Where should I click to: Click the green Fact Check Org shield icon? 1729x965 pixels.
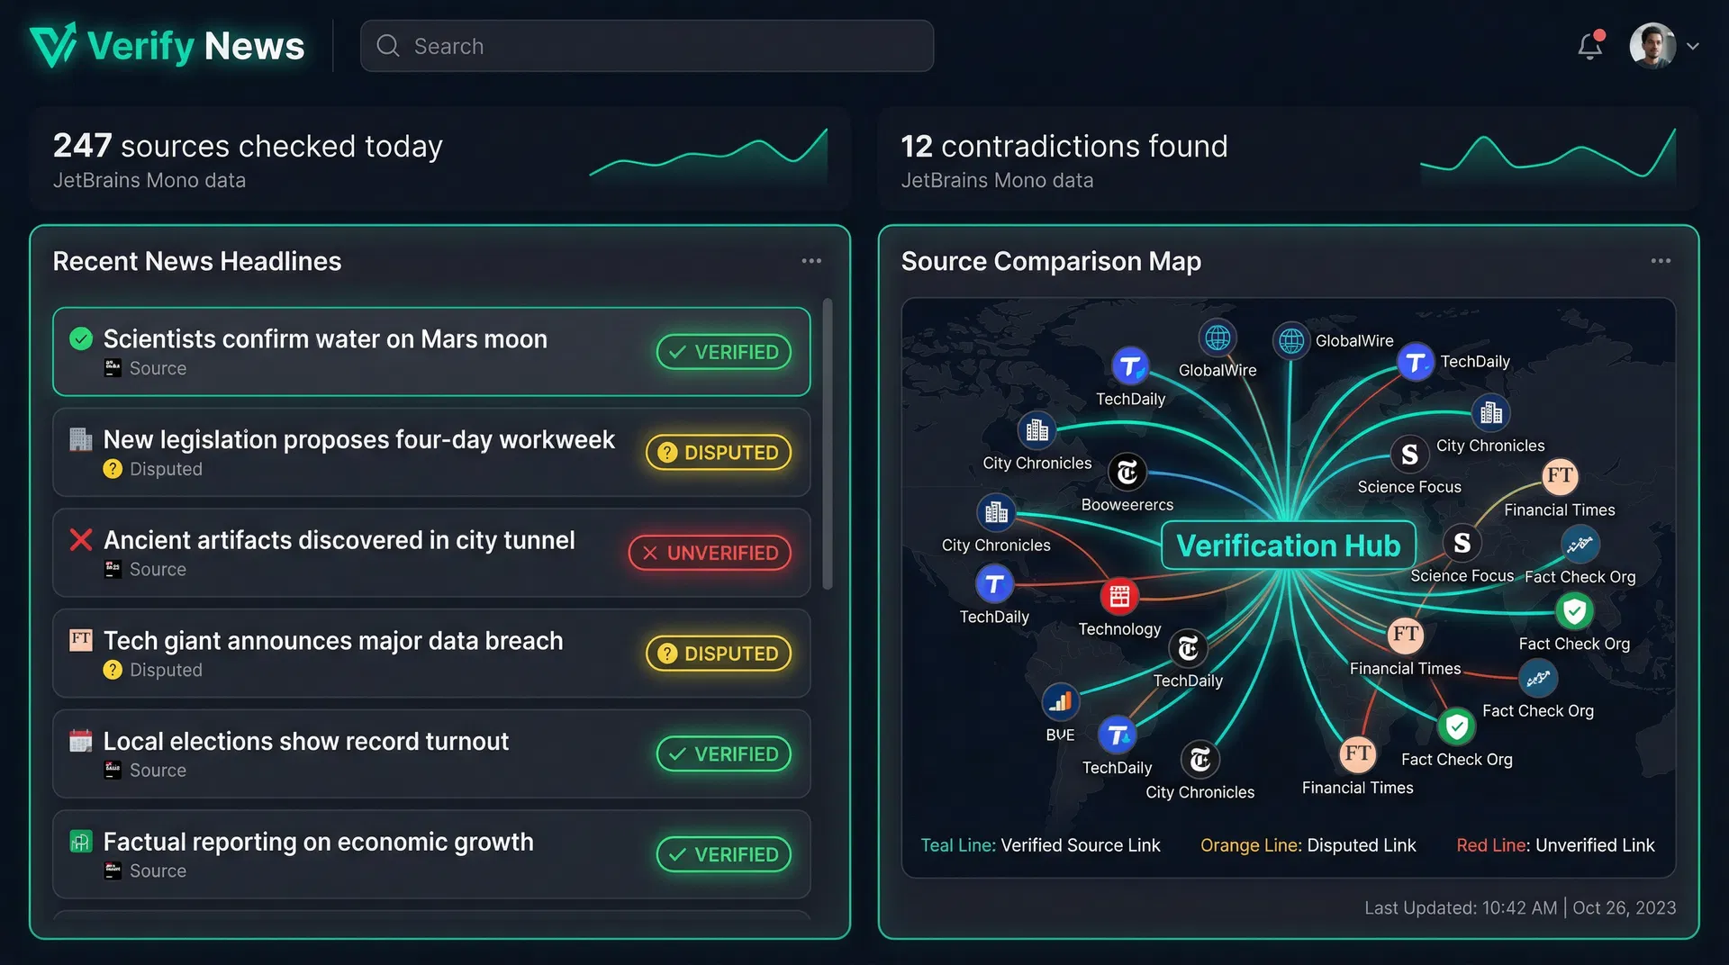coord(1574,612)
